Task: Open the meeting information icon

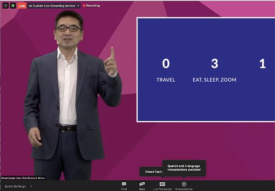Action: coord(5,6)
